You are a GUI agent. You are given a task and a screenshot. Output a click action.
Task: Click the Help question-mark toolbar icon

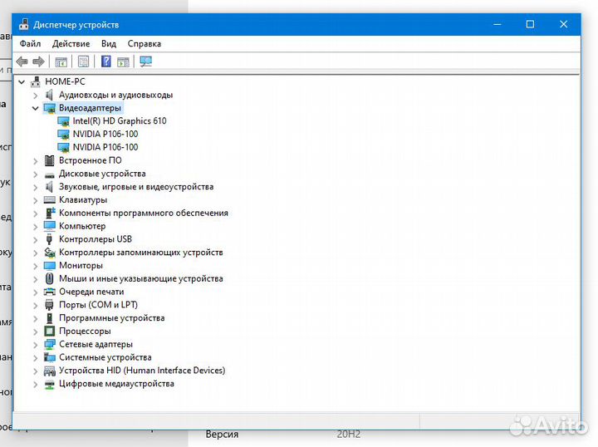[x=106, y=61]
